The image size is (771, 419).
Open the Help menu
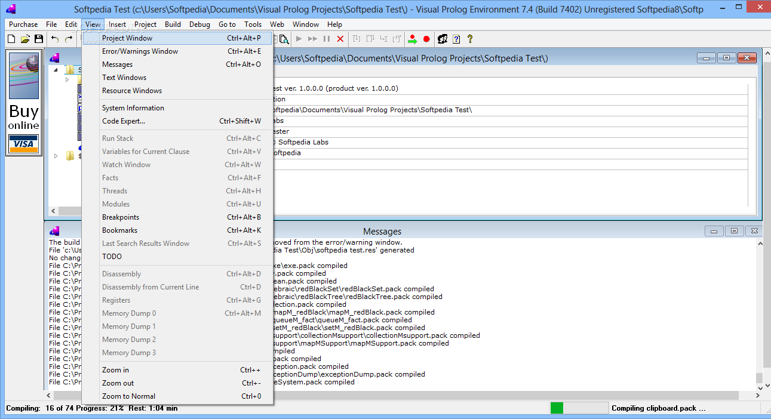coord(334,24)
